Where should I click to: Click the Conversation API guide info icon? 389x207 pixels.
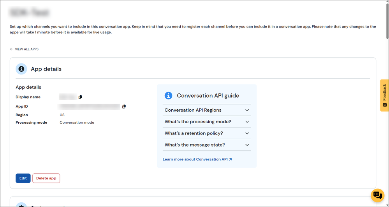coord(168,95)
